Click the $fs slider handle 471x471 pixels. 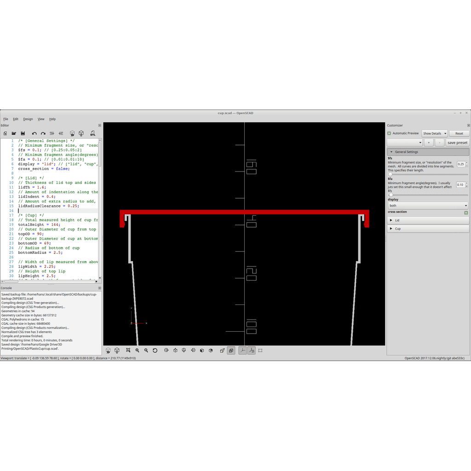point(390,174)
